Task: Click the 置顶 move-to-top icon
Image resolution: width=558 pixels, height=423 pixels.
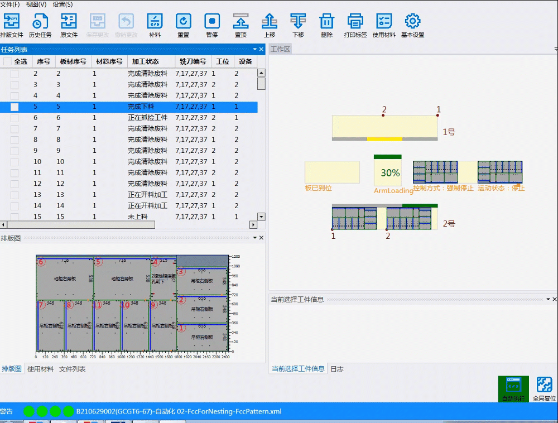Action: click(x=241, y=25)
